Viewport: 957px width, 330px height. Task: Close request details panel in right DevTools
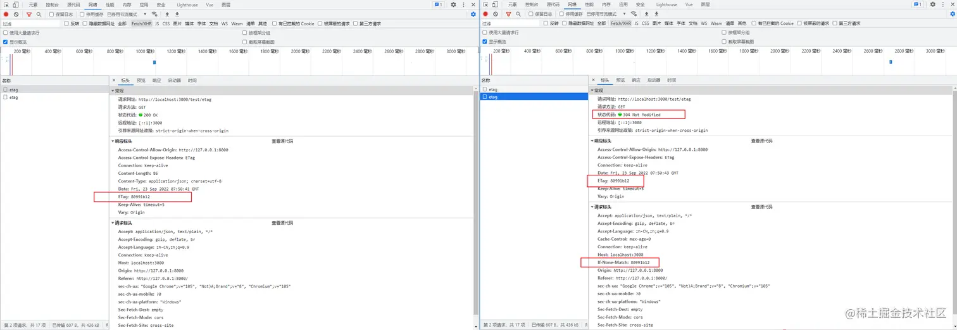[593, 80]
